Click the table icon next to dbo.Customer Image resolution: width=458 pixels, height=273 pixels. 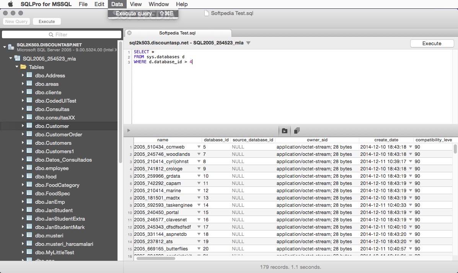pos(29,126)
